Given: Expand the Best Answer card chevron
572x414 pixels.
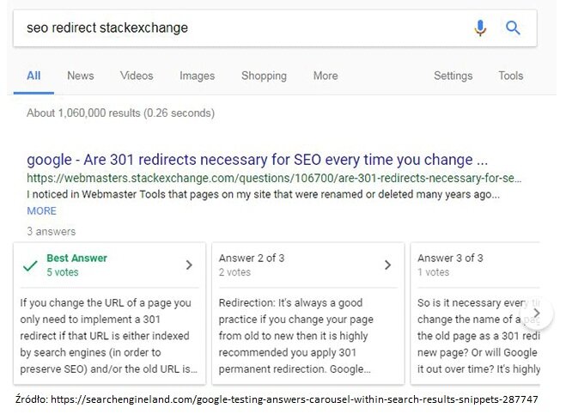Looking at the screenshot, I should click(189, 265).
